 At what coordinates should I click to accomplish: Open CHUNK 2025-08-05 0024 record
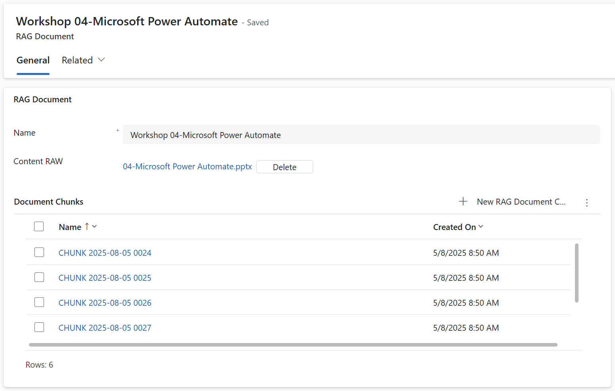[105, 253]
